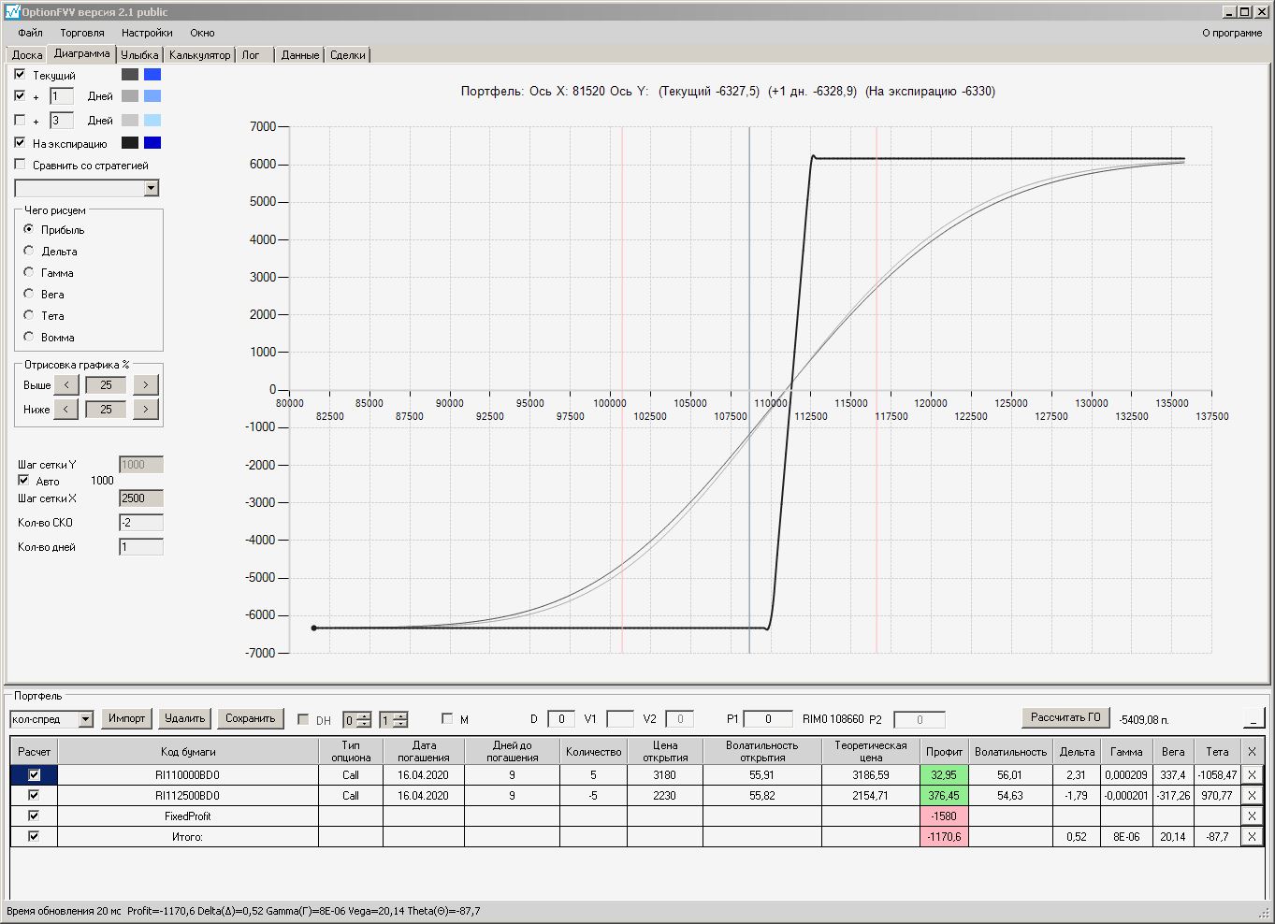Switch to the Калькулятор tab
The image size is (1275, 924).
pos(199,55)
